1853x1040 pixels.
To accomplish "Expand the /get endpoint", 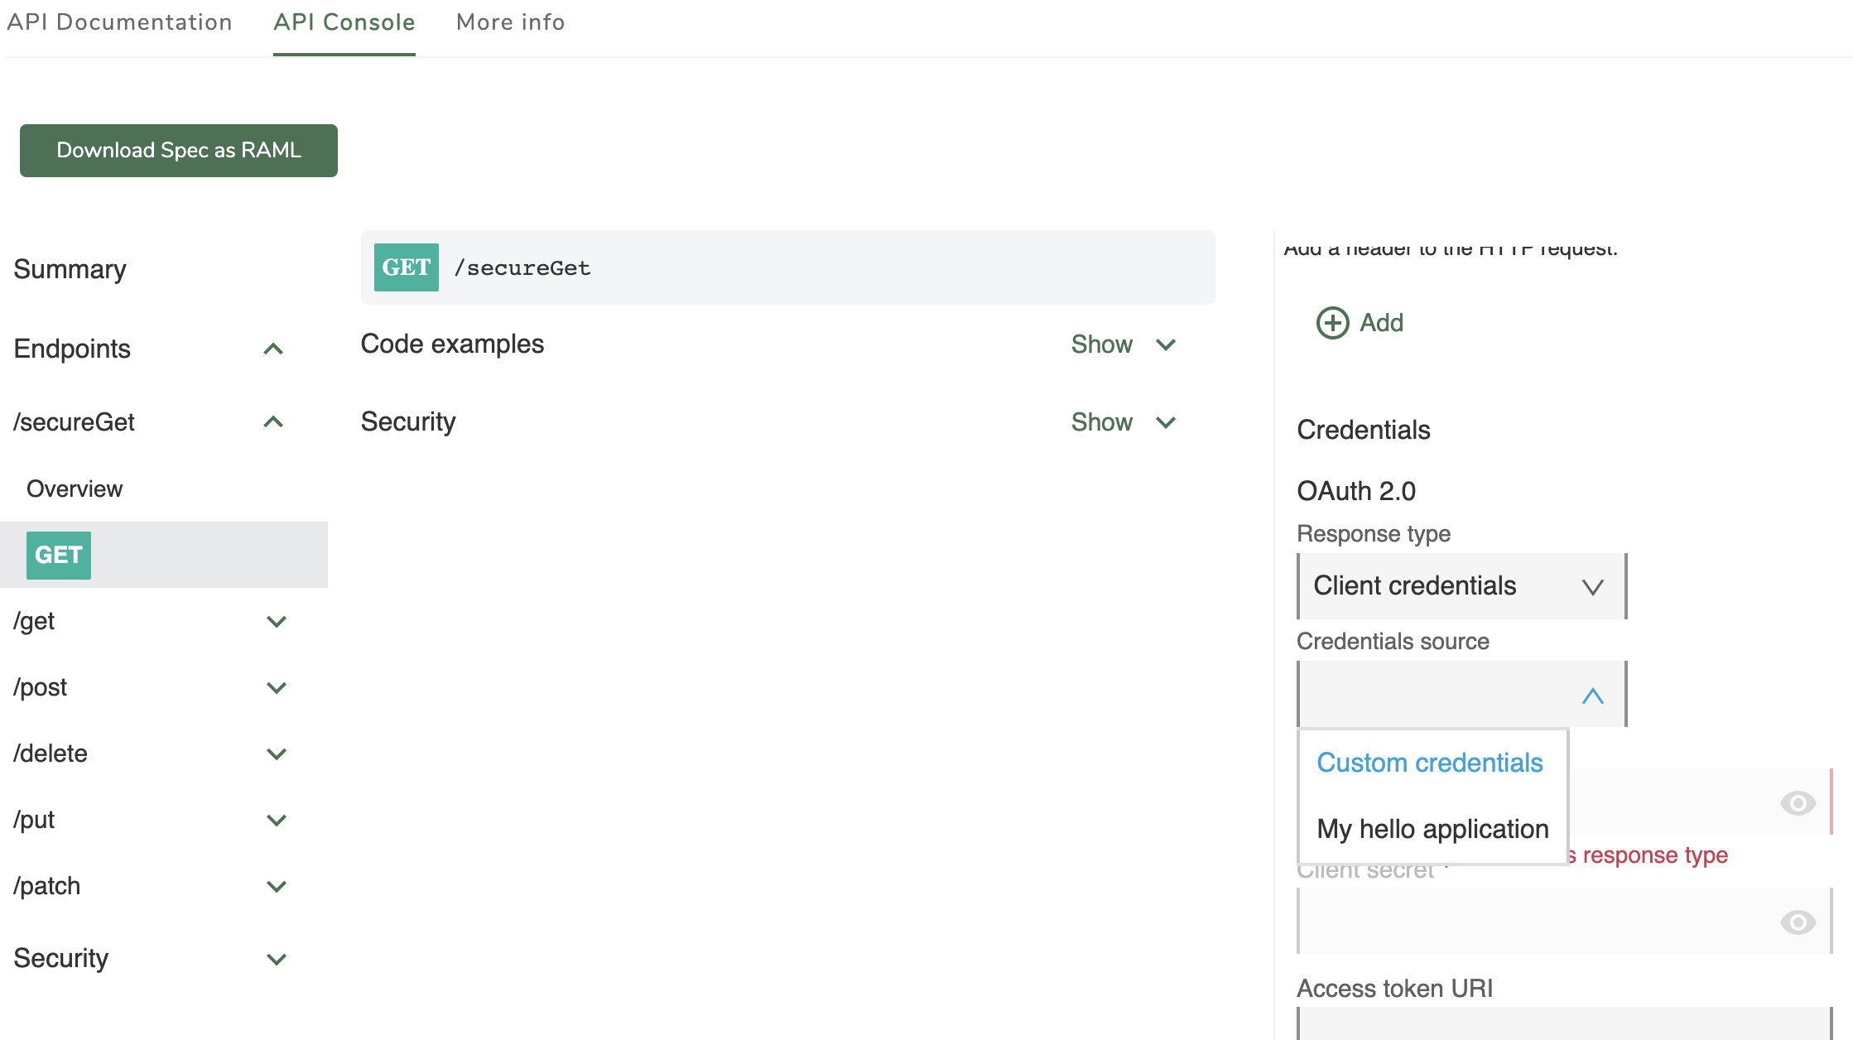I will tap(277, 621).
